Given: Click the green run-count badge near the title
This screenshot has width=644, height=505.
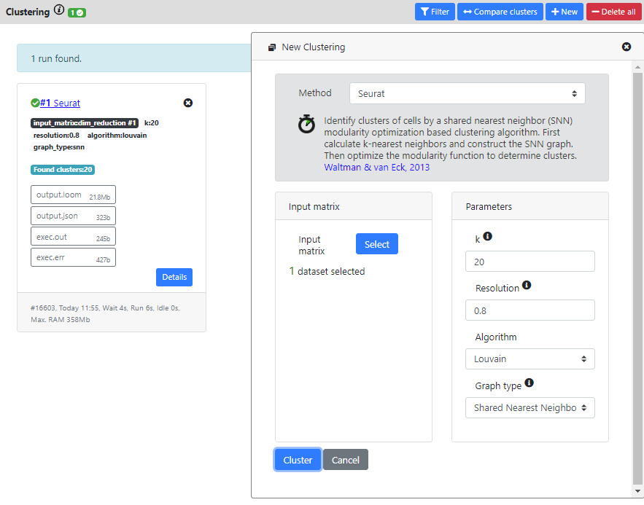Looking at the screenshot, I should point(76,12).
